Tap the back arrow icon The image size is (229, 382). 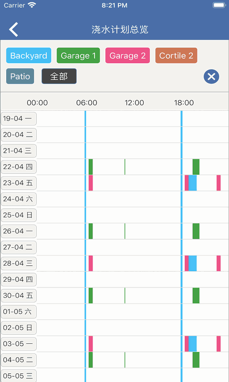[x=14, y=30]
